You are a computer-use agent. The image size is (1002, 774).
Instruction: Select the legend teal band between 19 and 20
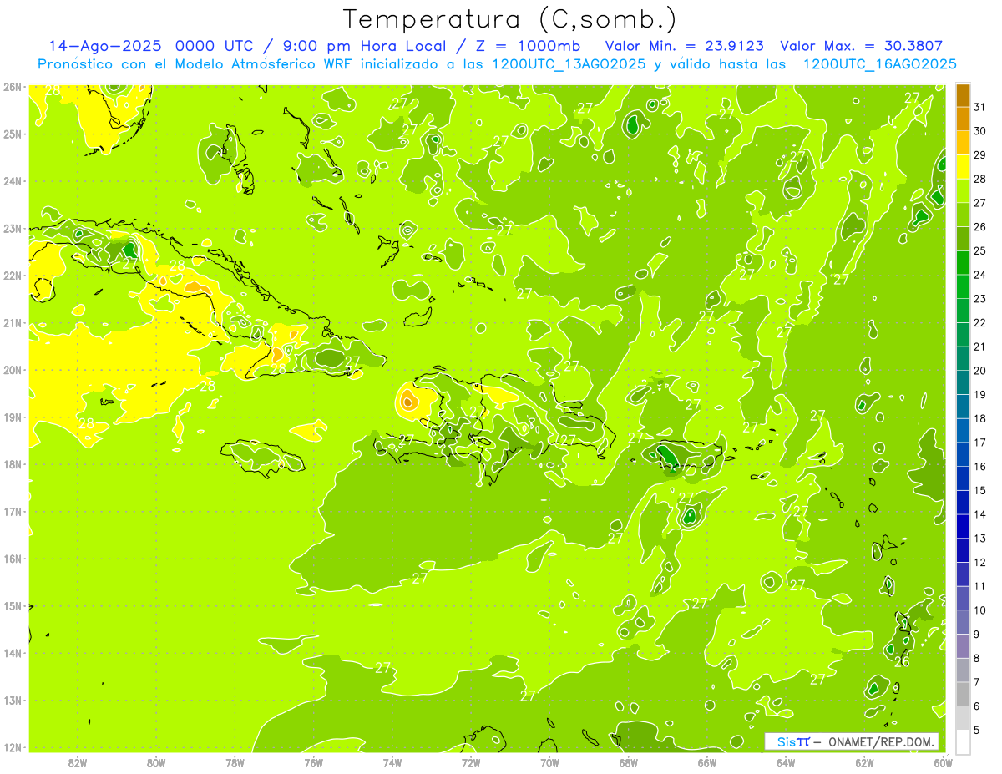963,382
